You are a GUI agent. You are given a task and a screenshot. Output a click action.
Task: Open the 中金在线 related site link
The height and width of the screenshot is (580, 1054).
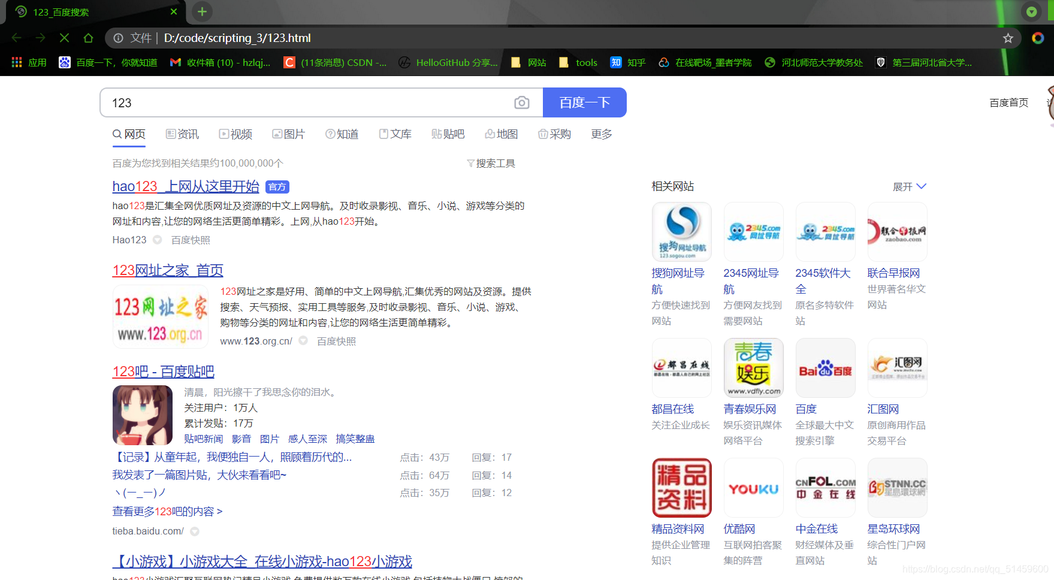coord(817,529)
